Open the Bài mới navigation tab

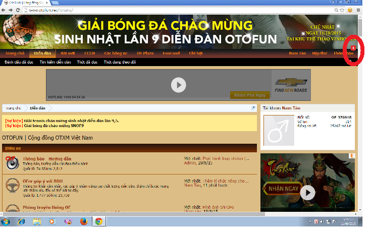(68, 53)
